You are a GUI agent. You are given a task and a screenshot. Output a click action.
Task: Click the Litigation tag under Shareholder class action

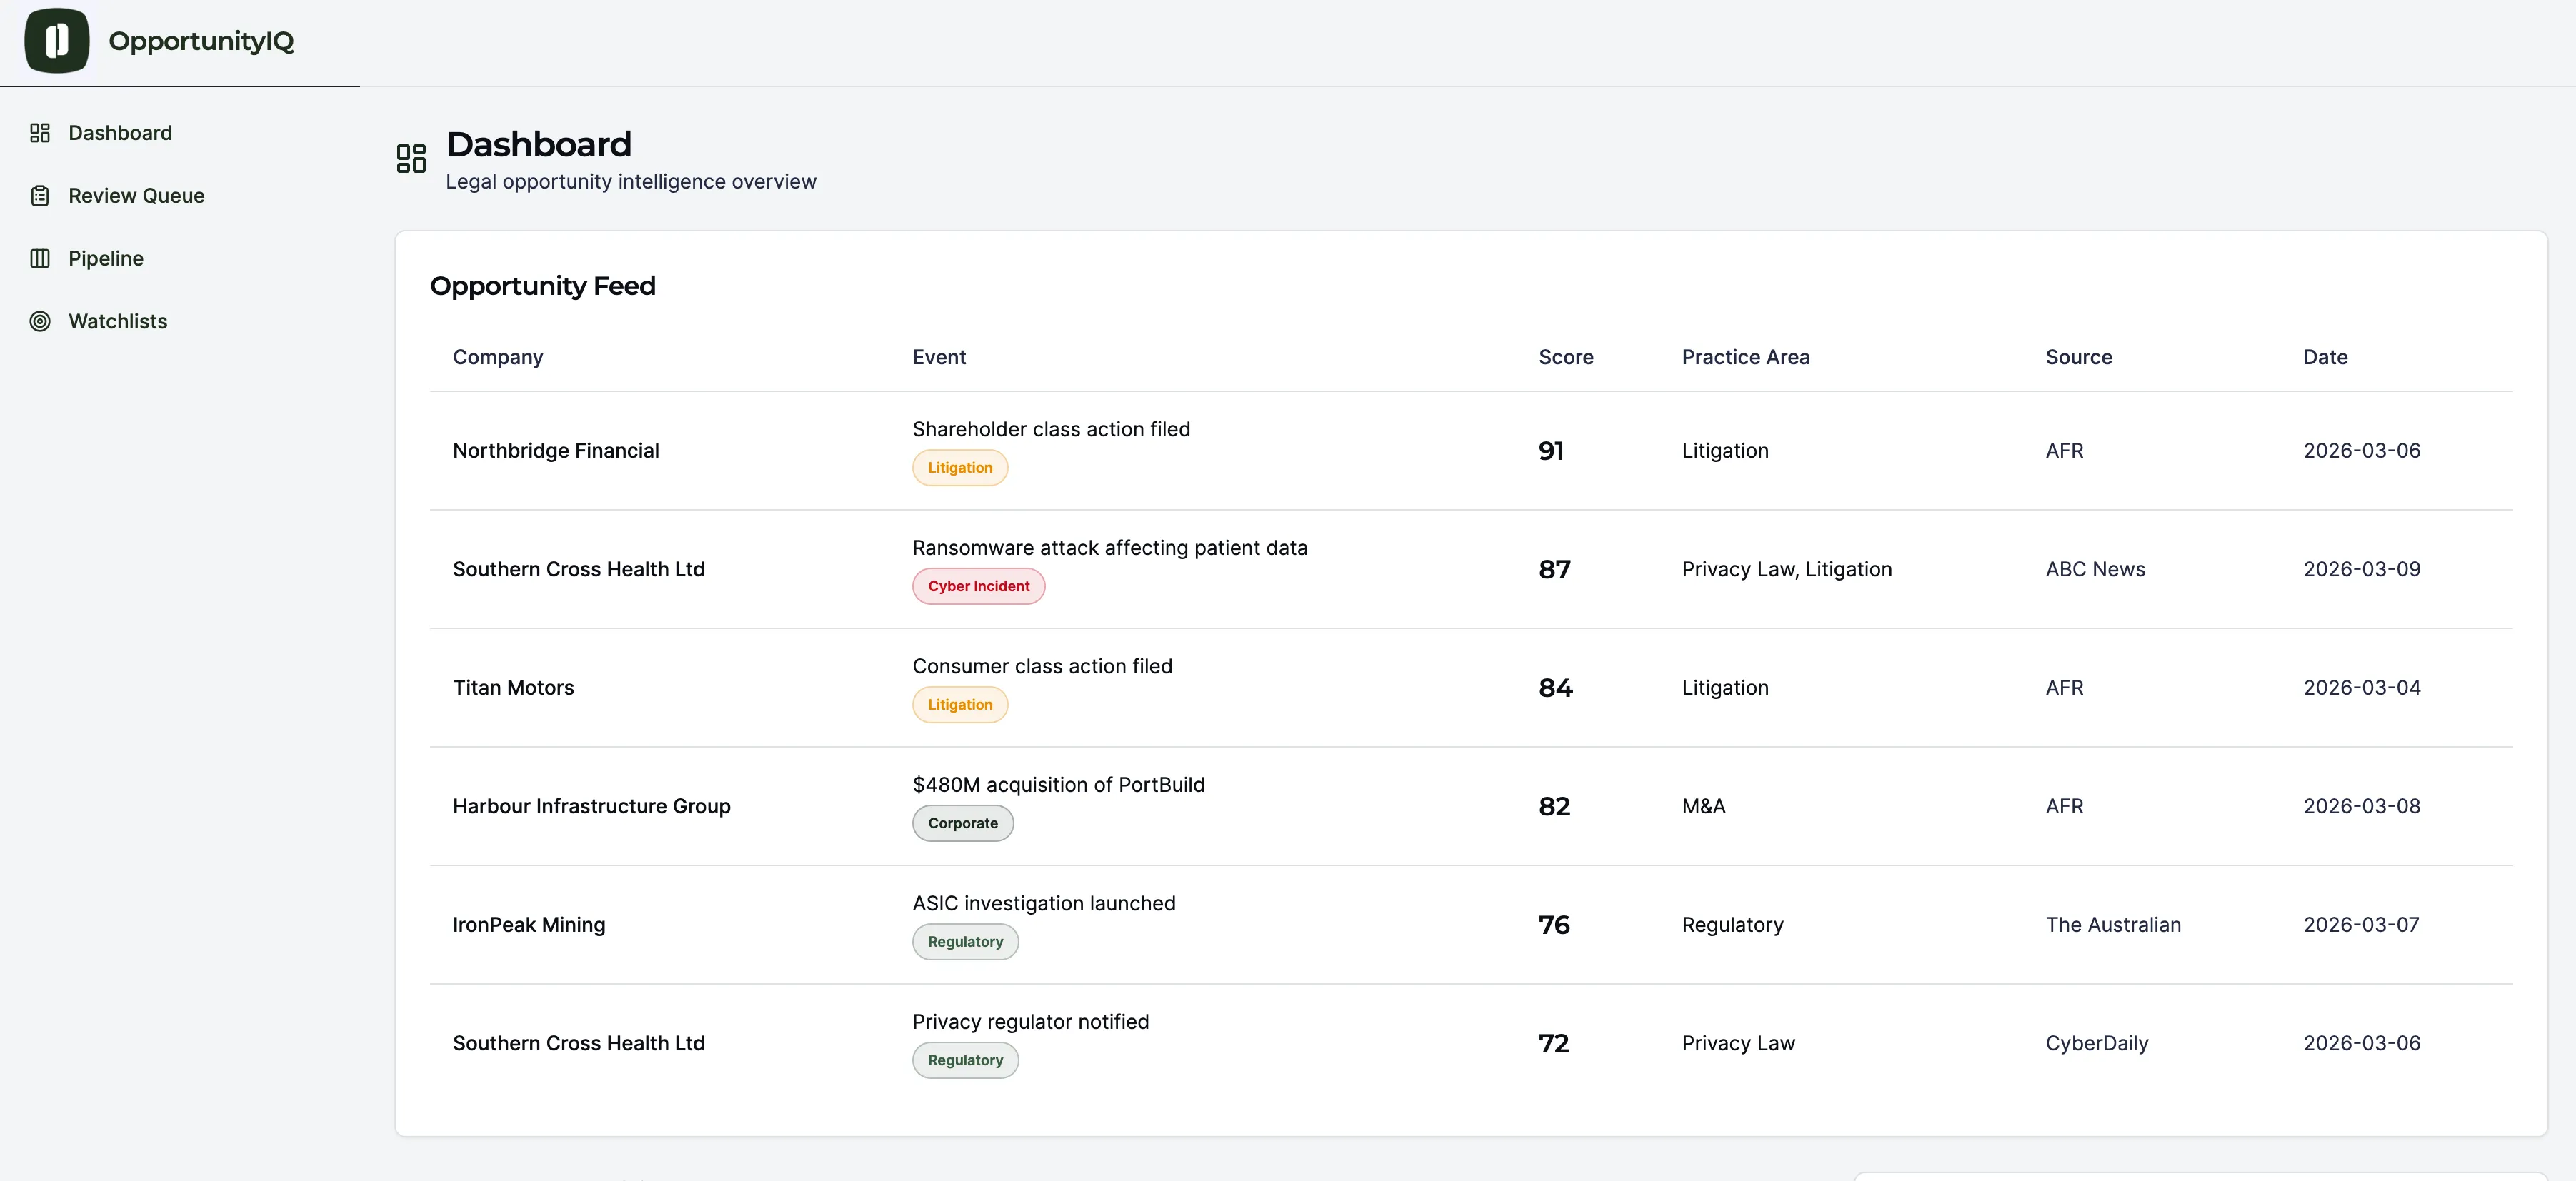(959, 468)
